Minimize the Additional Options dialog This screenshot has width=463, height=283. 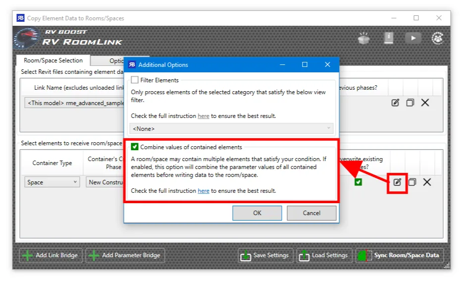(x=283, y=64)
